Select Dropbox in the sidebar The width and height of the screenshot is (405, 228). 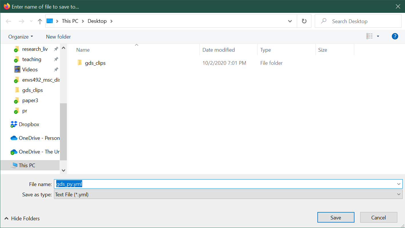29,124
